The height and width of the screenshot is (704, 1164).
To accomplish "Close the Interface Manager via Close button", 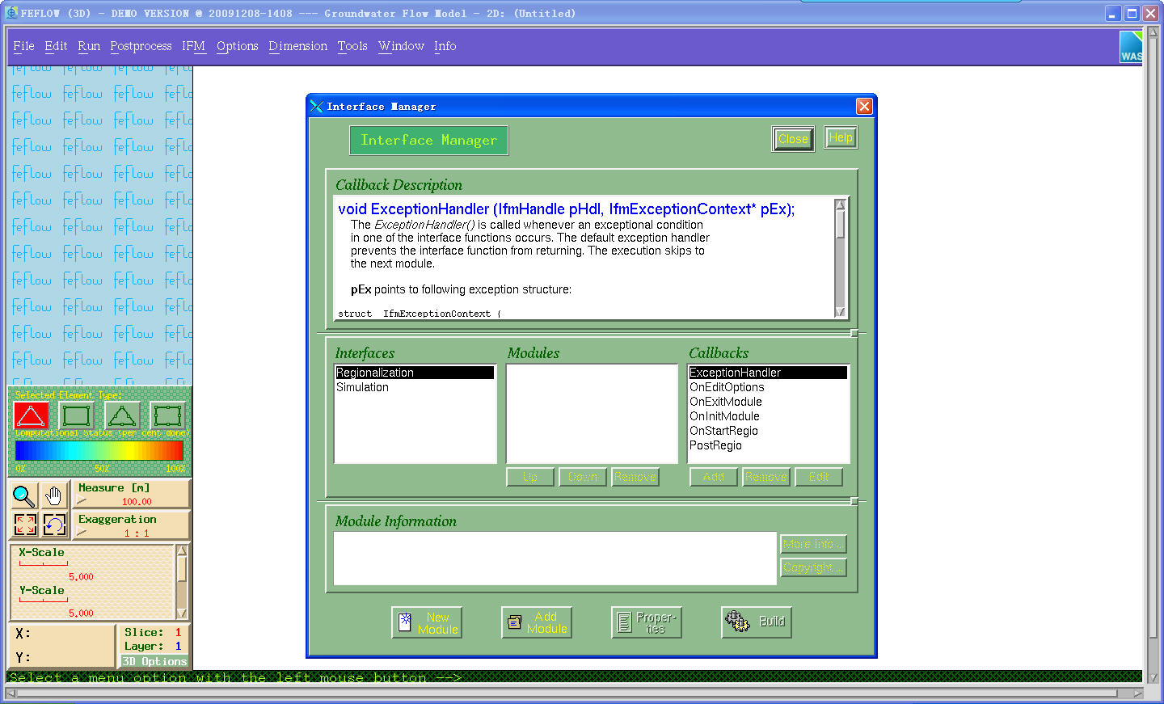I will (793, 139).
